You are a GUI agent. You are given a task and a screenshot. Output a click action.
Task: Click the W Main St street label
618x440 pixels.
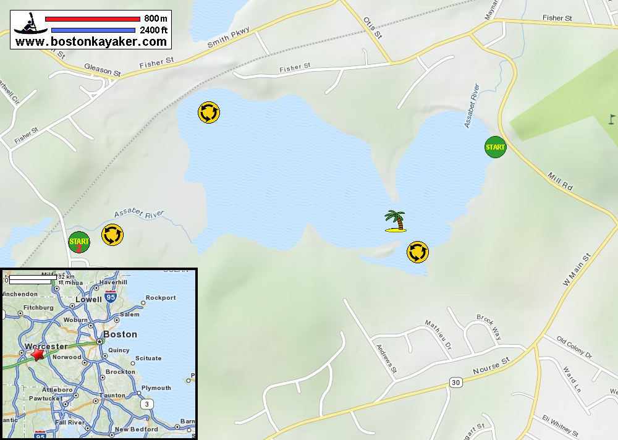tap(577, 269)
